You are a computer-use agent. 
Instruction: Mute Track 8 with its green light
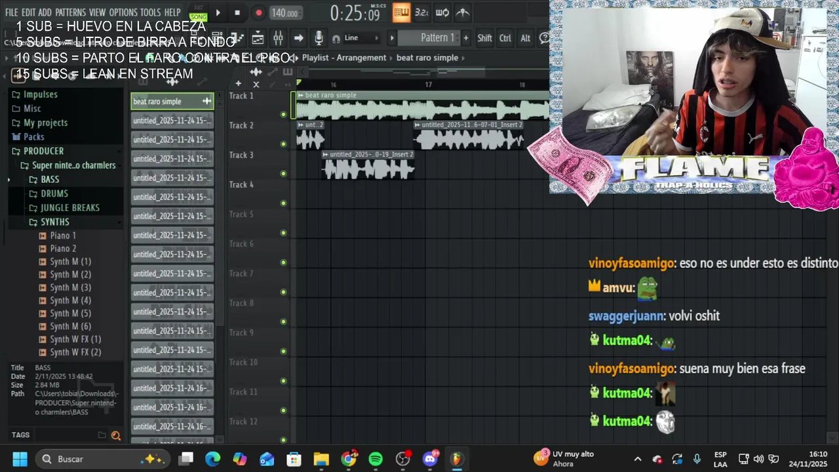coord(283,321)
